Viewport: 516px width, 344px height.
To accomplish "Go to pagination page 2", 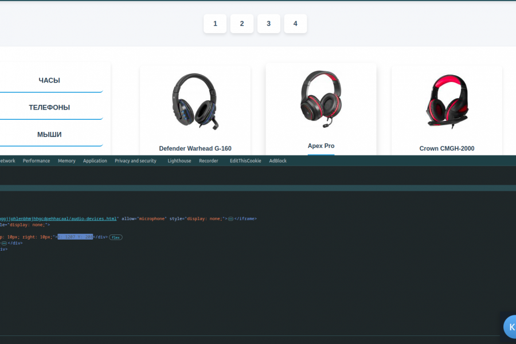I will click(x=242, y=24).
